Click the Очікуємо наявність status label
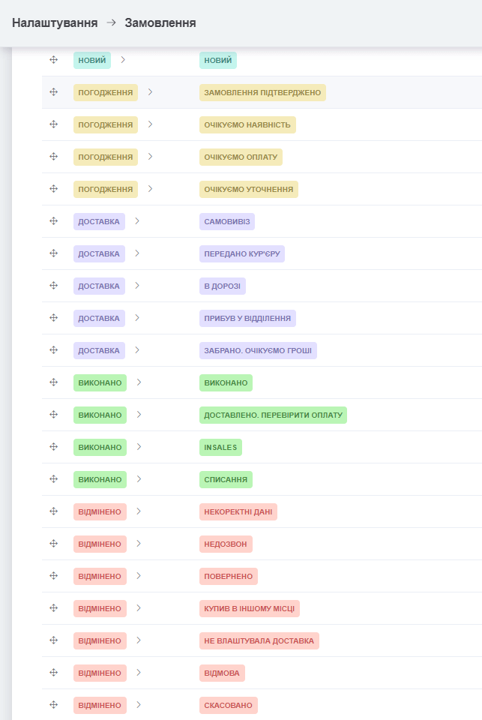Image resolution: width=482 pixels, height=720 pixels. pos(247,124)
